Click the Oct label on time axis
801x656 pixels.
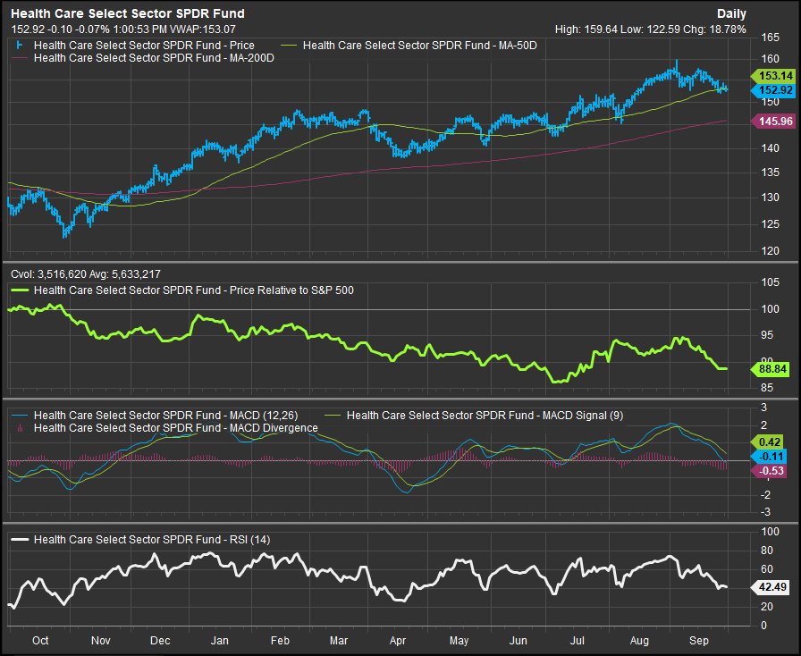(x=40, y=641)
